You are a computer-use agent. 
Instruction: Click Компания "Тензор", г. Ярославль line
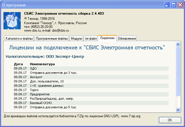(x=55, y=23)
